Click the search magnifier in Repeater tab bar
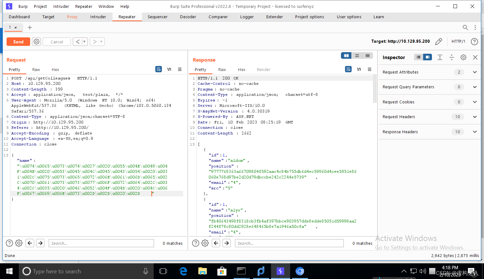Viewport: 484px width, 279px height. tap(465, 27)
